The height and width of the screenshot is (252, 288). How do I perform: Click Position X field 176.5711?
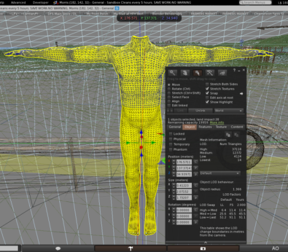184,162
